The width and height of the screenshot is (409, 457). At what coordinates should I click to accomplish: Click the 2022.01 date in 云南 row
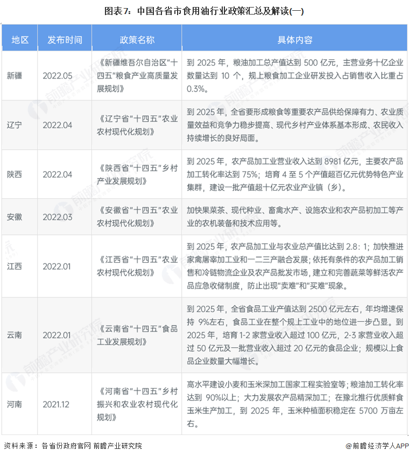[57, 335]
